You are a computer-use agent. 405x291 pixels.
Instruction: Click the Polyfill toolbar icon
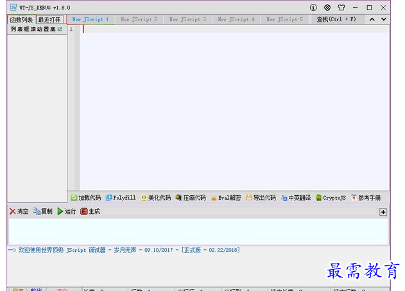coord(109,198)
